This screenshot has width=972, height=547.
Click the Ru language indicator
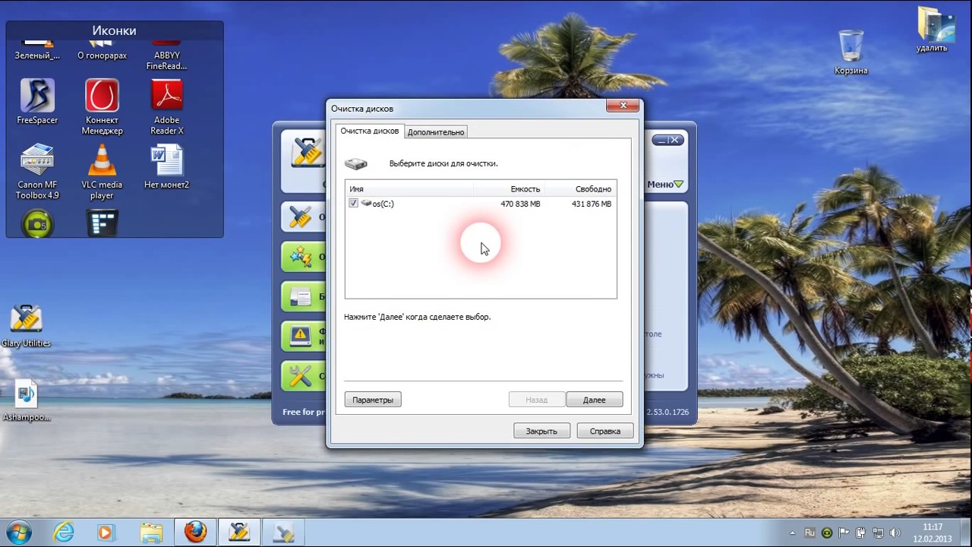tap(809, 533)
